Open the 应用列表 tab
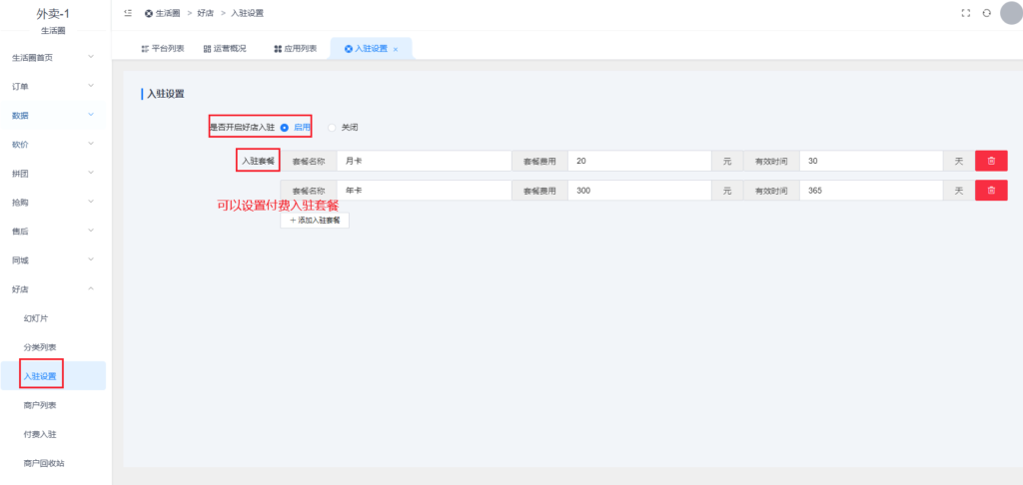The width and height of the screenshot is (1023, 485). coord(295,48)
